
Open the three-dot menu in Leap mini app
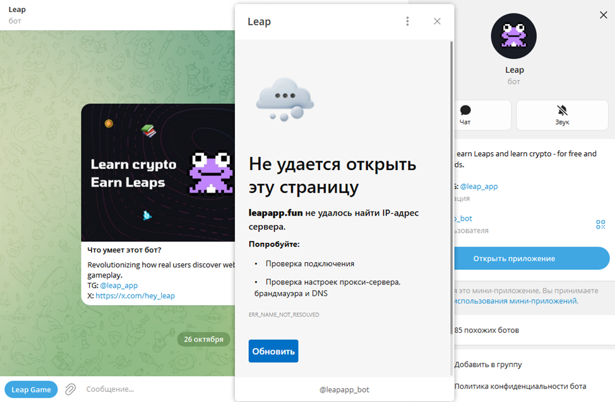tap(407, 21)
